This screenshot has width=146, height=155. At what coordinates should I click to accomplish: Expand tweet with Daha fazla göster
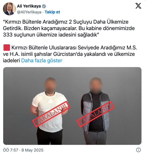[42, 60]
